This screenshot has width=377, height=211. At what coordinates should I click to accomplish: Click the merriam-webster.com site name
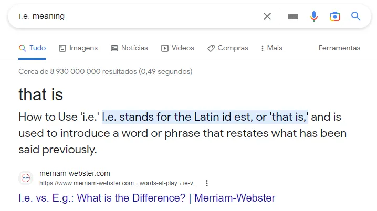coord(75,173)
